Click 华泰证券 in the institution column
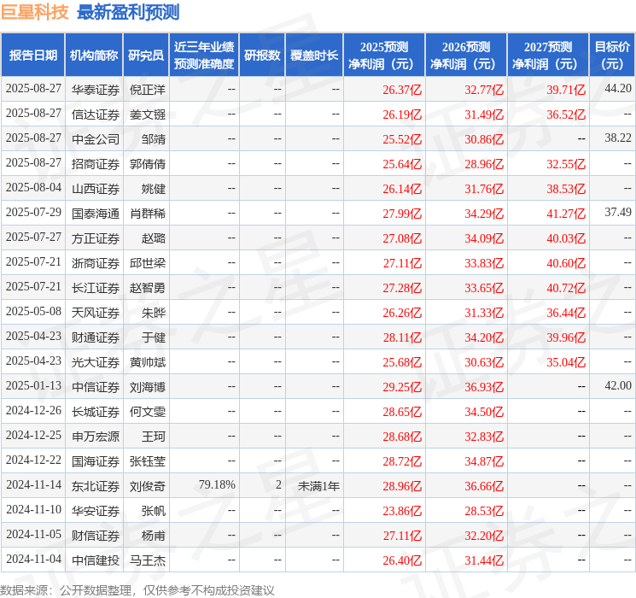 [96, 90]
